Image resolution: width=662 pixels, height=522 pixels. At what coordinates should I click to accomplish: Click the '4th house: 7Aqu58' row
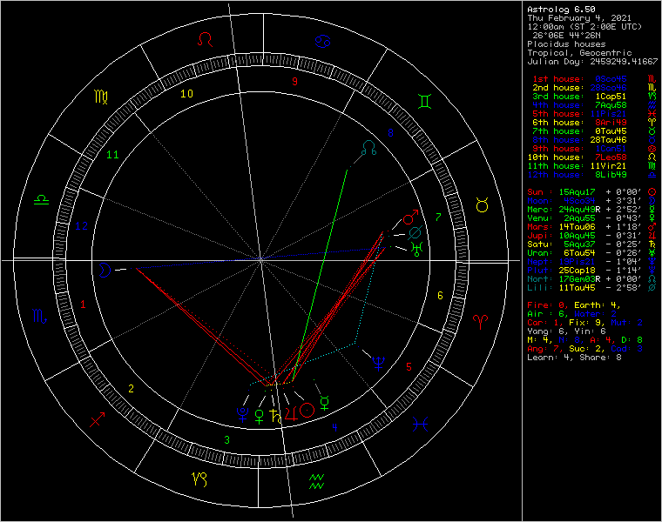point(592,105)
